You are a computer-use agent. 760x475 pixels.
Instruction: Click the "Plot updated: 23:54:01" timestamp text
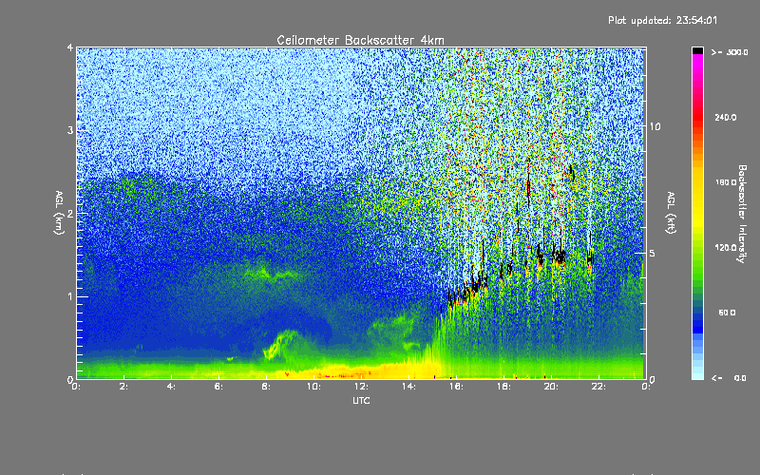click(662, 20)
